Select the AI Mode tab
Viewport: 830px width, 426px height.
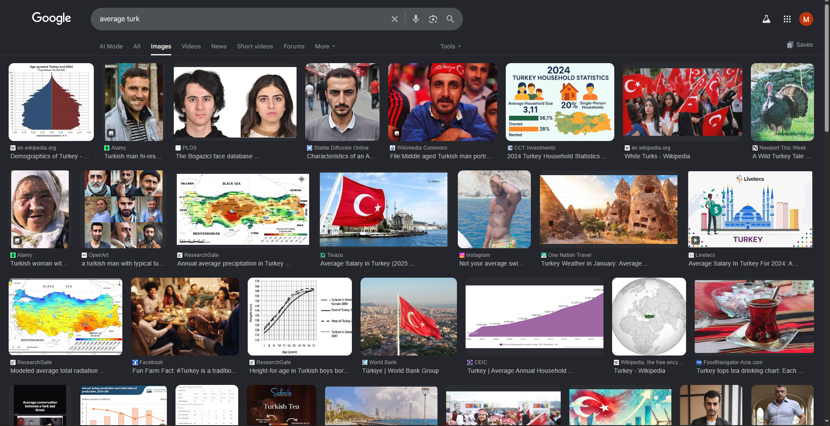[x=111, y=46]
